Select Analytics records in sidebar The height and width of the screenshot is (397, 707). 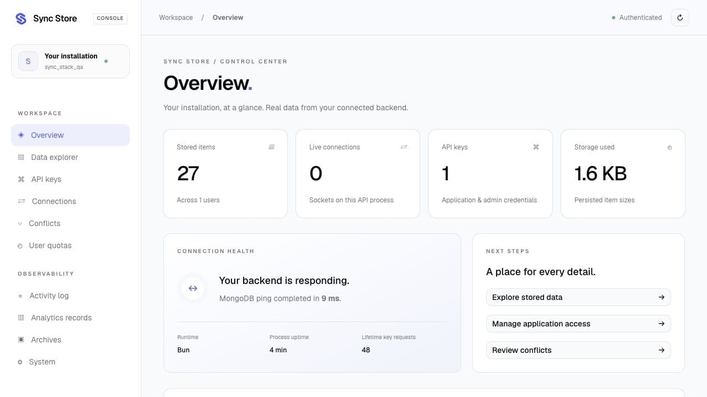click(70, 318)
